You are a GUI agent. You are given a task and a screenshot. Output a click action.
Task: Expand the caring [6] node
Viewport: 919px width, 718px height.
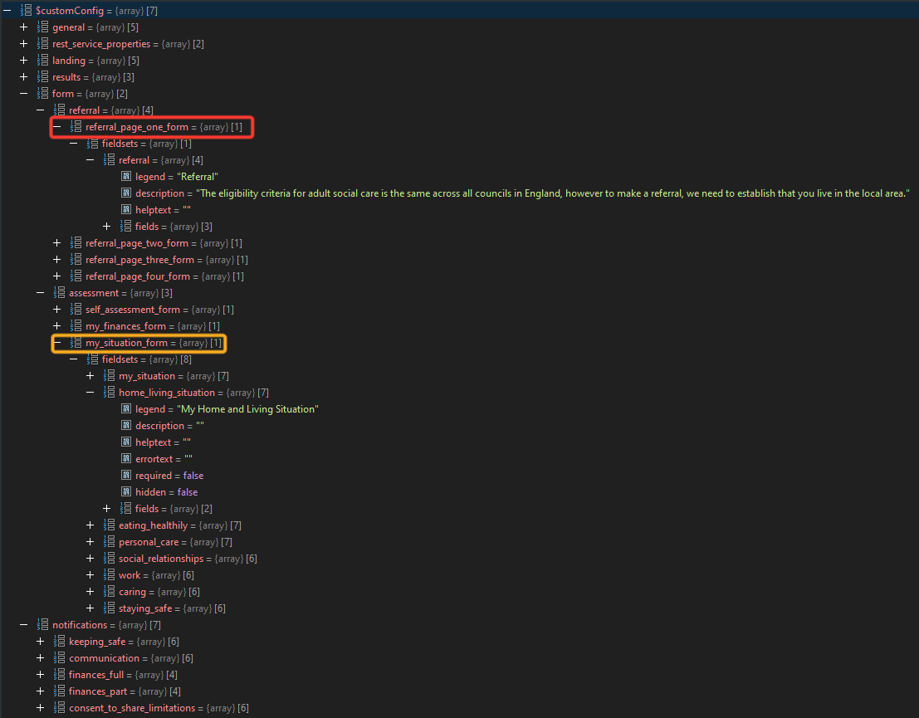pyautogui.click(x=90, y=592)
